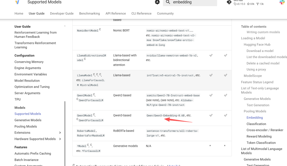Open Reinforcement Learning from Human Feedback
Image resolution: width=287 pixels, height=166 pixels.
coord(36,34)
